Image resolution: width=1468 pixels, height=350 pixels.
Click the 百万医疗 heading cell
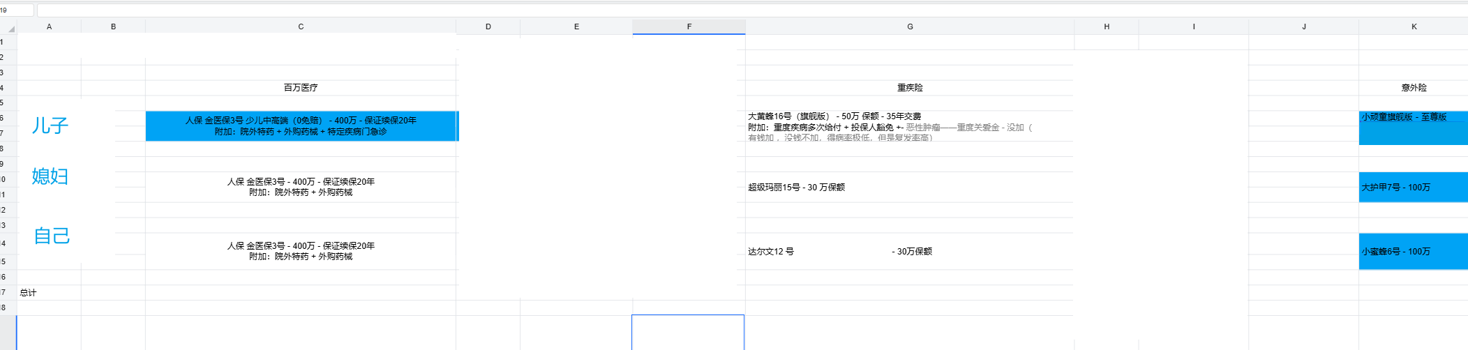click(x=301, y=88)
